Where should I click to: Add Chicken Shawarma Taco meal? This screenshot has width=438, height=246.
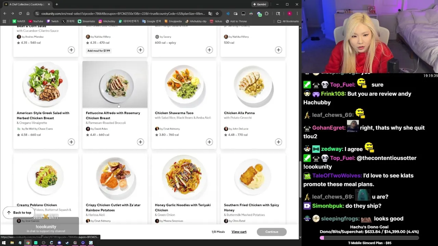[209, 142]
